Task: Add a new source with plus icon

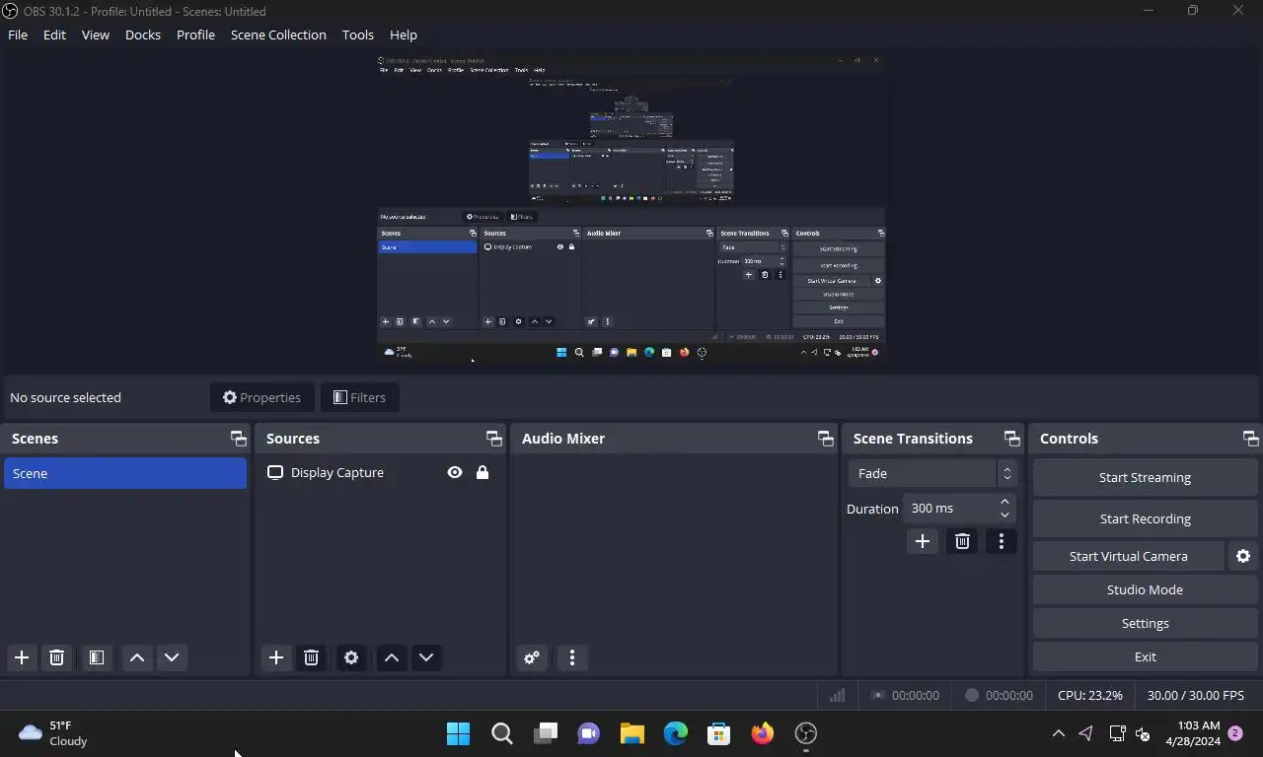Action: coord(276,657)
